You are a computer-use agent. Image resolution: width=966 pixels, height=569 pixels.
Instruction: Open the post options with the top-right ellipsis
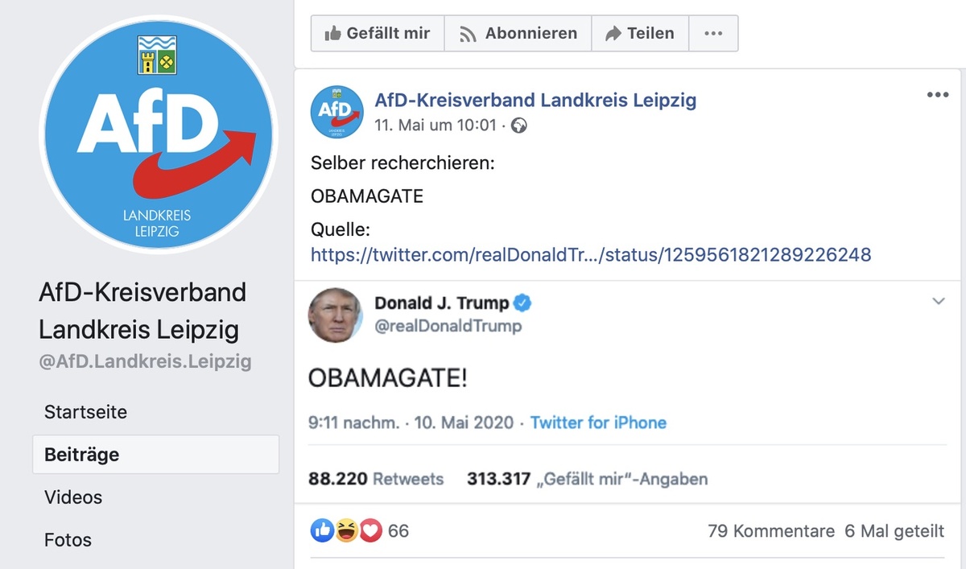(937, 94)
